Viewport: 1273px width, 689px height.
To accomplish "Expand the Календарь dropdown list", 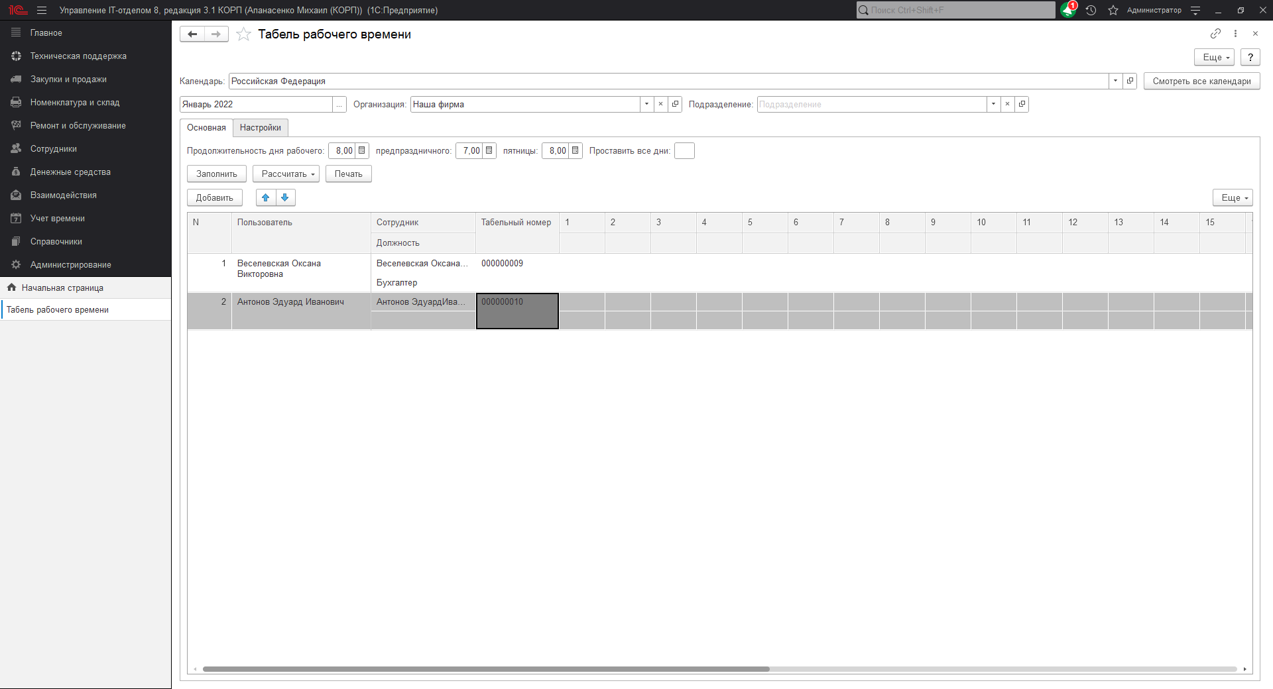I will coord(1115,81).
